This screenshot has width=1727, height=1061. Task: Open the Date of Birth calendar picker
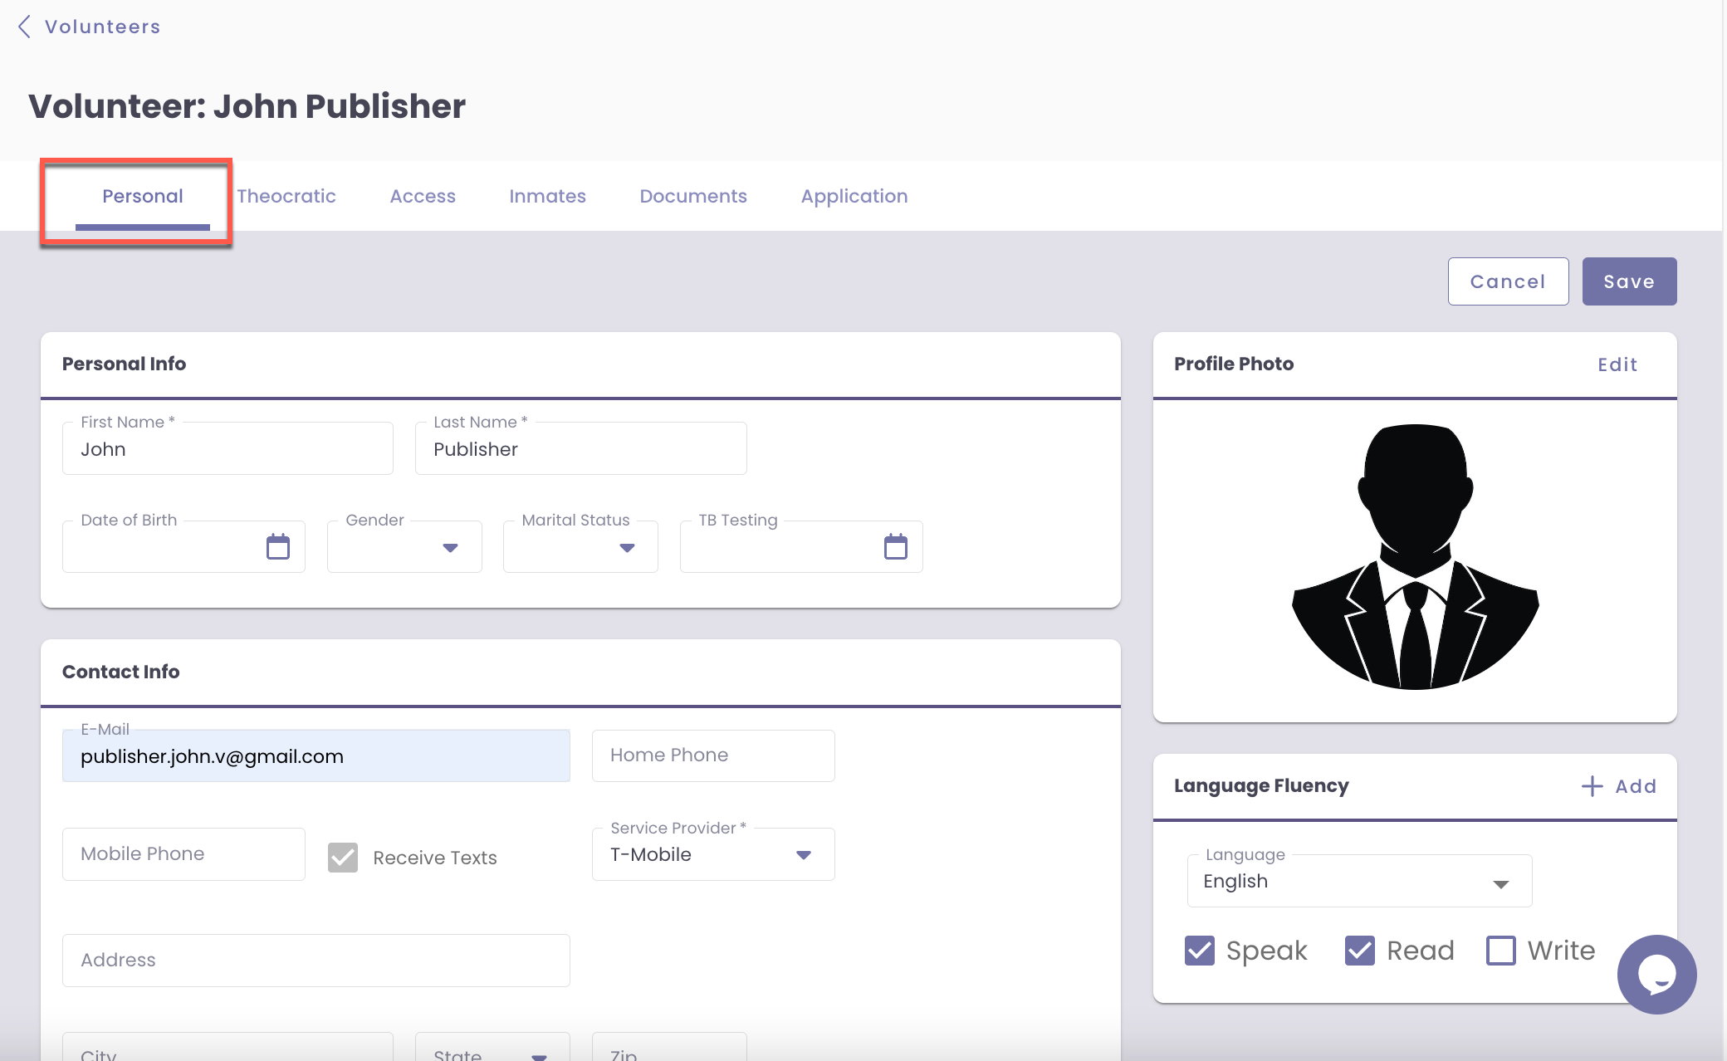tap(277, 547)
